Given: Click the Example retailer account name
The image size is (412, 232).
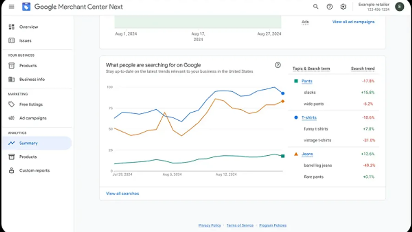Looking at the screenshot, I should click(x=374, y=4).
